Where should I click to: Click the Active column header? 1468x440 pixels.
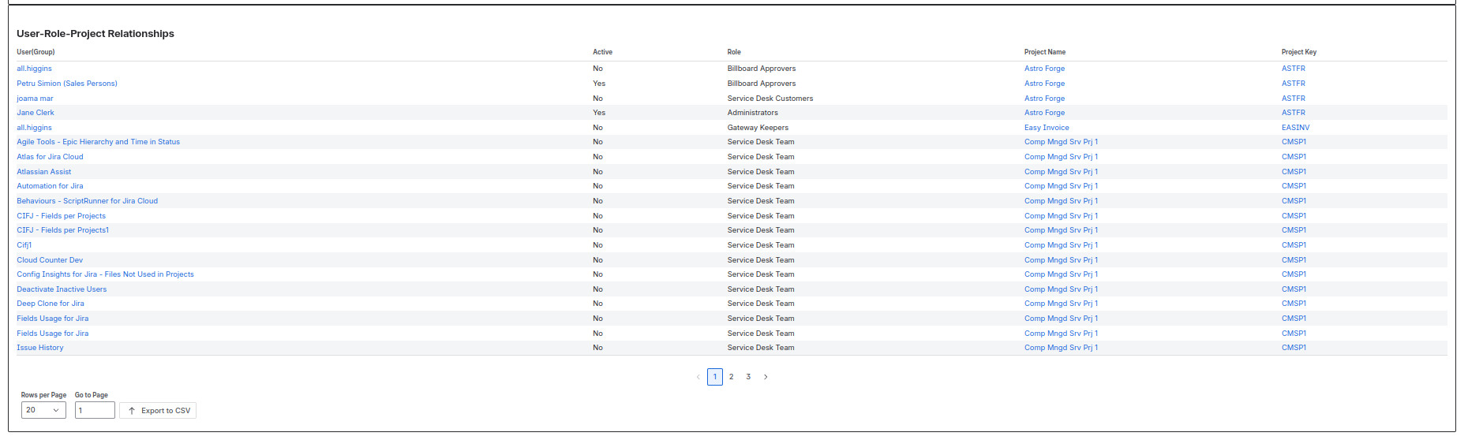602,52
